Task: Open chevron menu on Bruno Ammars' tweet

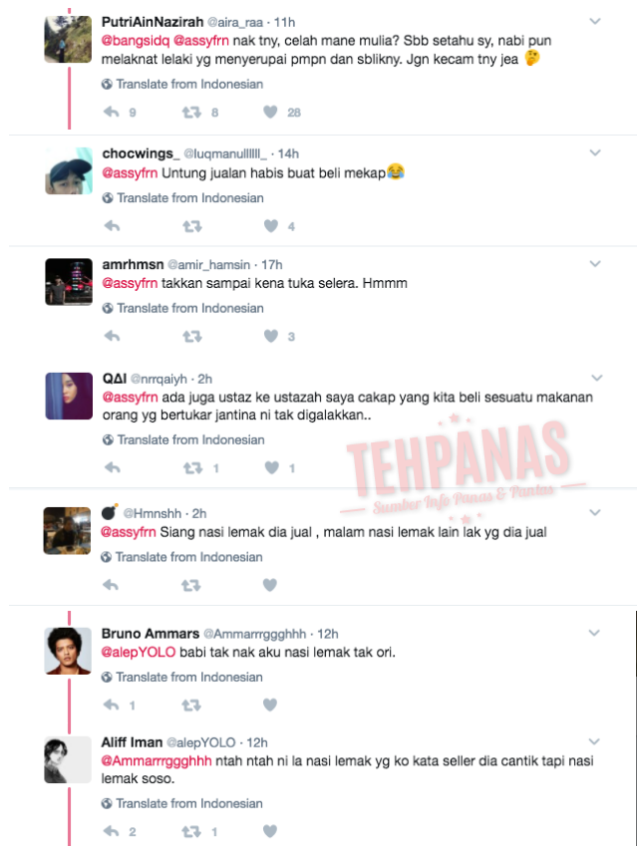Action: pyautogui.click(x=594, y=633)
